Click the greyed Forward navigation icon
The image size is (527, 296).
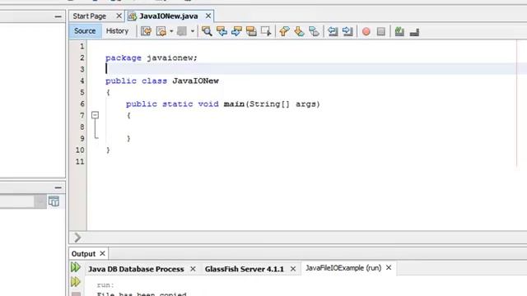[182, 31]
